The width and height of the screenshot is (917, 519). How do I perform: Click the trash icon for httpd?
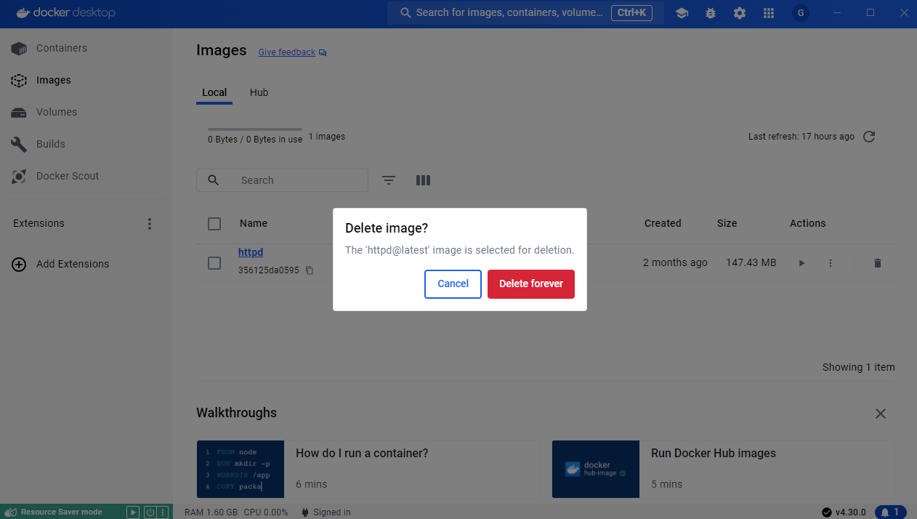[x=877, y=263]
